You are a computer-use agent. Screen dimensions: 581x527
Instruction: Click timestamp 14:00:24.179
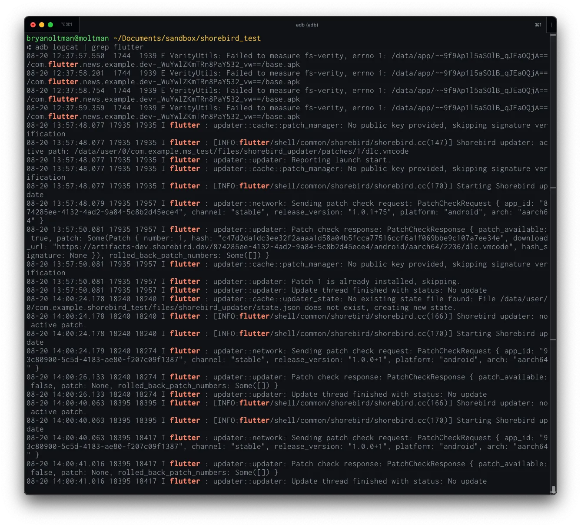[79, 351]
